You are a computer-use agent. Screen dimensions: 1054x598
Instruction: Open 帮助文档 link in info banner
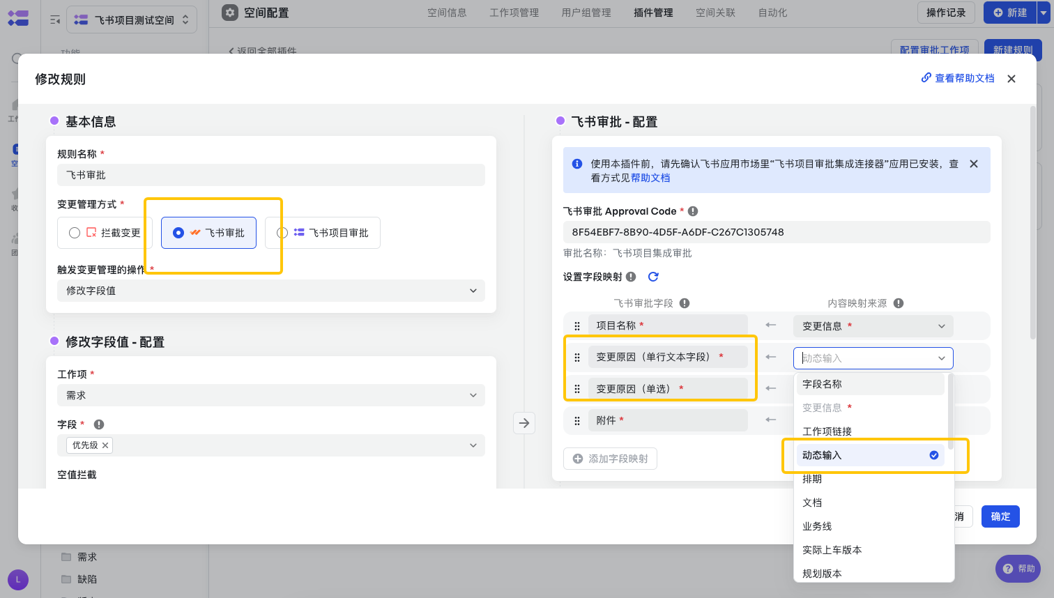(x=650, y=178)
